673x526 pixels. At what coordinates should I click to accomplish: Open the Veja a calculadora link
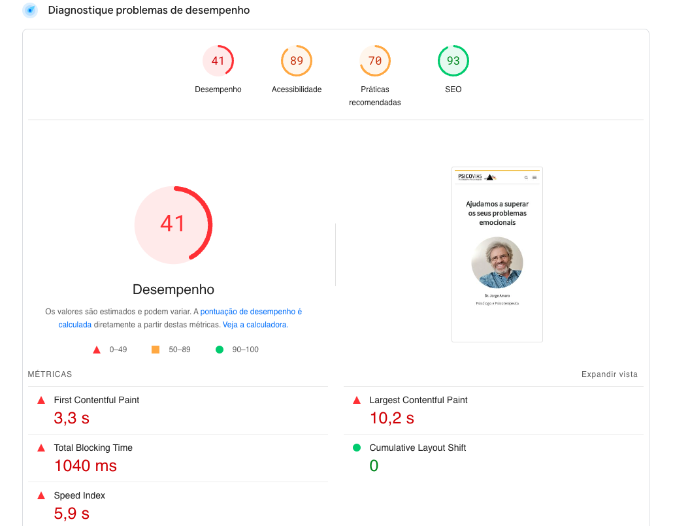coord(255,325)
